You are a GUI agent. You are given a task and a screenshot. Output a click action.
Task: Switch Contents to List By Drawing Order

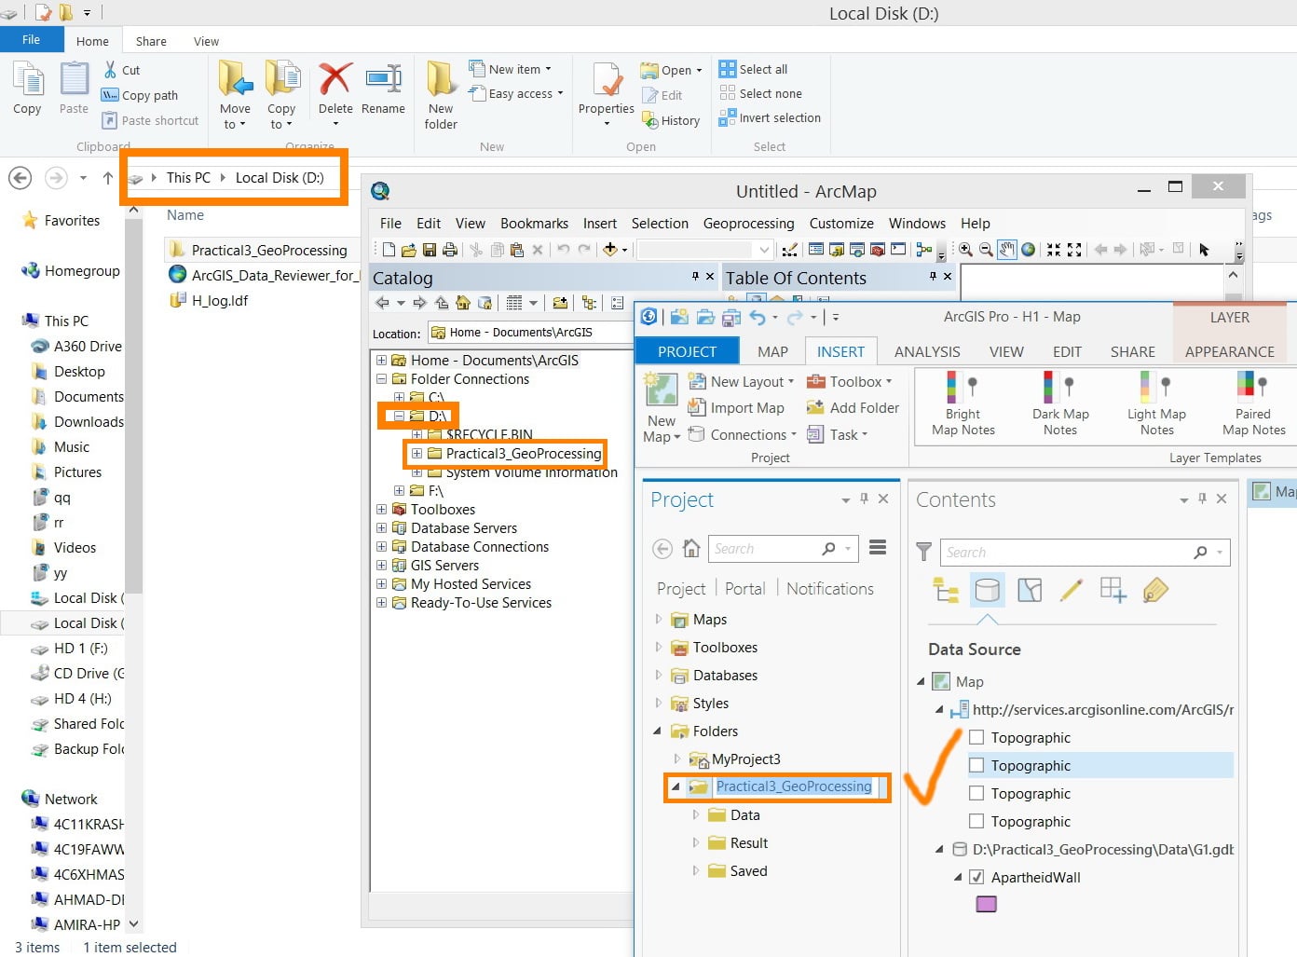946,590
